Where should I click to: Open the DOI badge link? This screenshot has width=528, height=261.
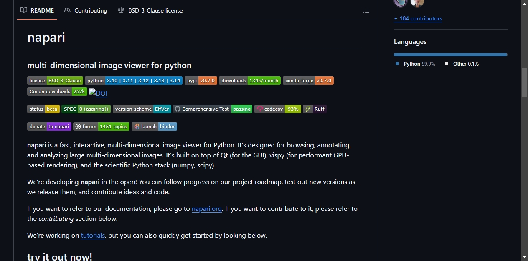click(x=98, y=93)
